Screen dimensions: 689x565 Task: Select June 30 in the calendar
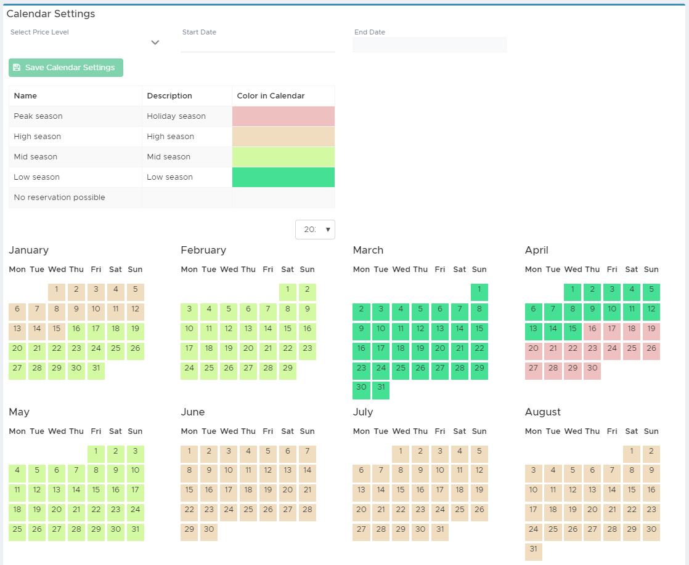point(209,532)
